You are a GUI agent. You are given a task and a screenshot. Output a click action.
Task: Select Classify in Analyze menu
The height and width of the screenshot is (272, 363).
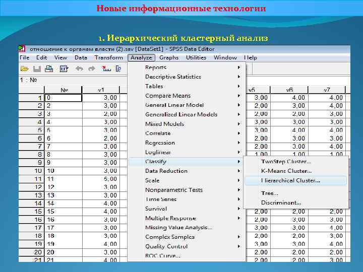(187, 162)
